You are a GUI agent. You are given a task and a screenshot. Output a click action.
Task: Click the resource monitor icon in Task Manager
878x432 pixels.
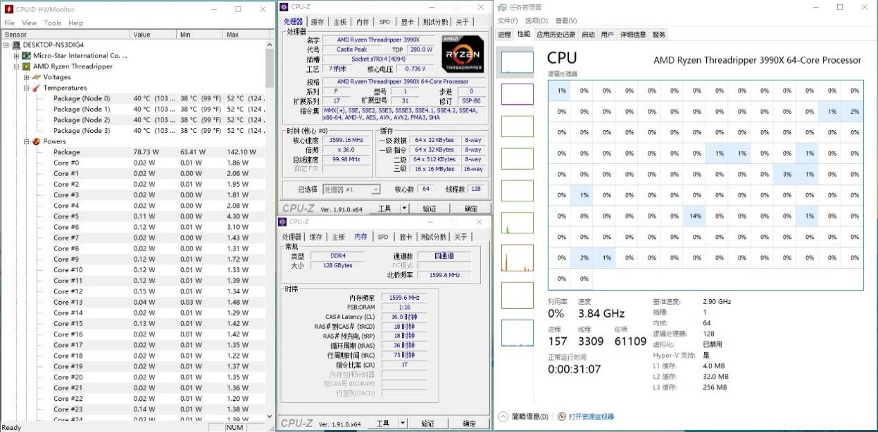click(561, 417)
